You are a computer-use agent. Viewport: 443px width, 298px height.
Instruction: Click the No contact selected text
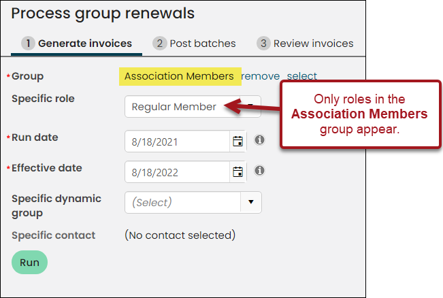pos(180,235)
